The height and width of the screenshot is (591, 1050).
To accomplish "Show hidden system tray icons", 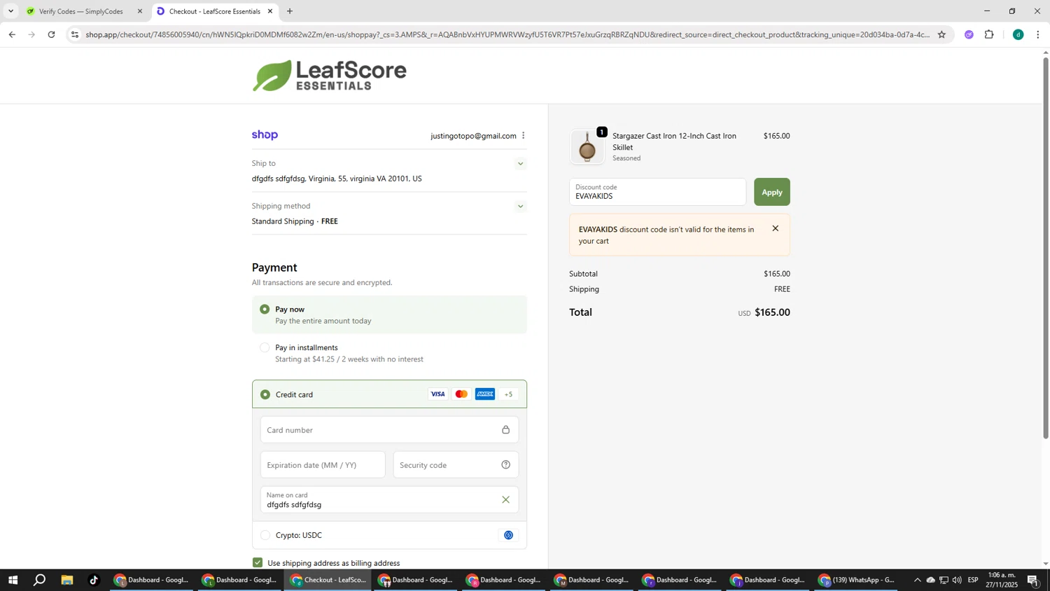I will pos(917,580).
